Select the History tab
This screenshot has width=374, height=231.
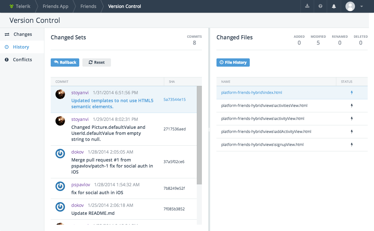pyautogui.click(x=21, y=47)
